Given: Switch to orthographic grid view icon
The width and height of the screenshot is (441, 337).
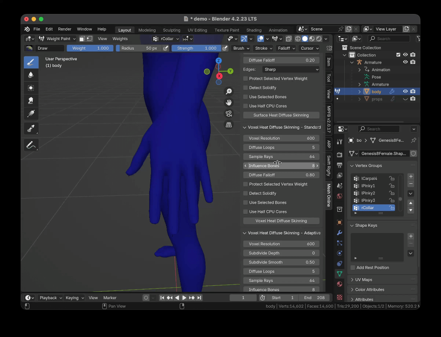Looking at the screenshot, I should pyautogui.click(x=229, y=125).
